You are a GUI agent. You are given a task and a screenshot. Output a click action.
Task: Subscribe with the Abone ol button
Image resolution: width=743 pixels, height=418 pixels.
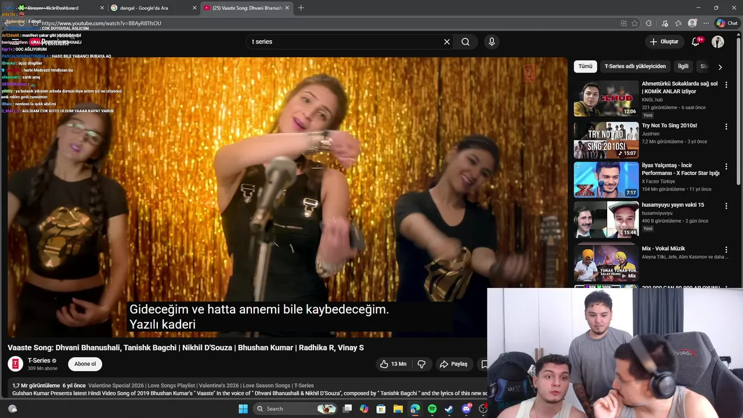85,364
